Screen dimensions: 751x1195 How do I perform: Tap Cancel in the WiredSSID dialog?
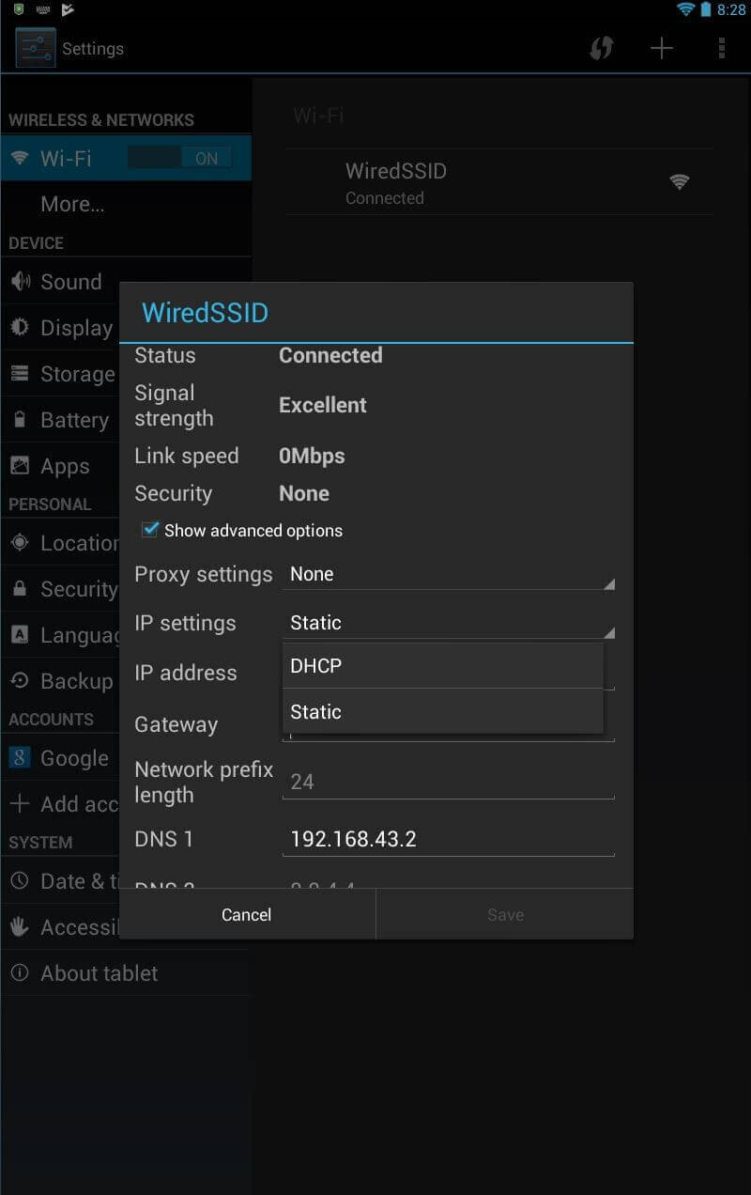(247, 914)
